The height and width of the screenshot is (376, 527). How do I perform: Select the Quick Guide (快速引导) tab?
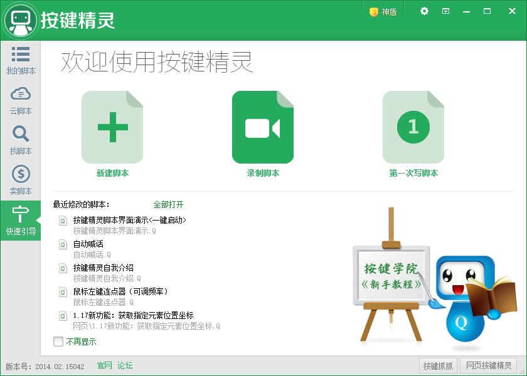click(21, 221)
